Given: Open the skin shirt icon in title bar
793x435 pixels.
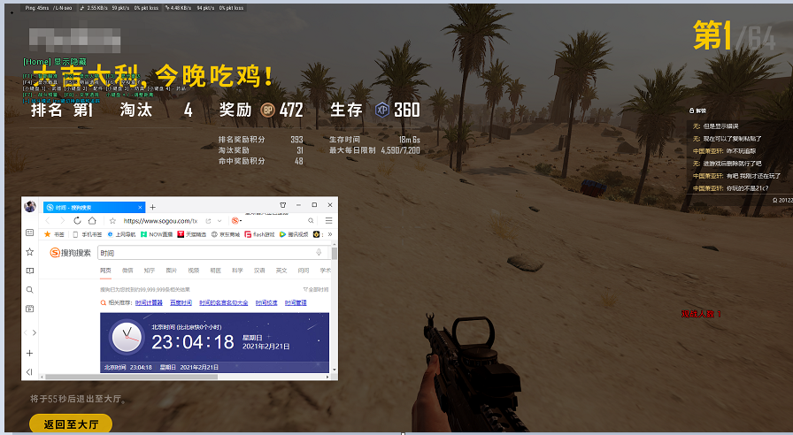Looking at the screenshot, I should [282, 205].
